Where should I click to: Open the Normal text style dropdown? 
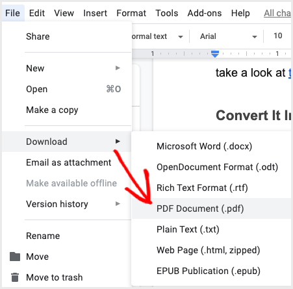click(x=158, y=36)
